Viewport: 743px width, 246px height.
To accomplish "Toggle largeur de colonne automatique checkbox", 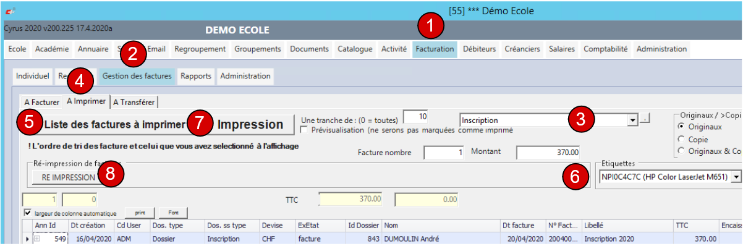I will click(x=27, y=213).
